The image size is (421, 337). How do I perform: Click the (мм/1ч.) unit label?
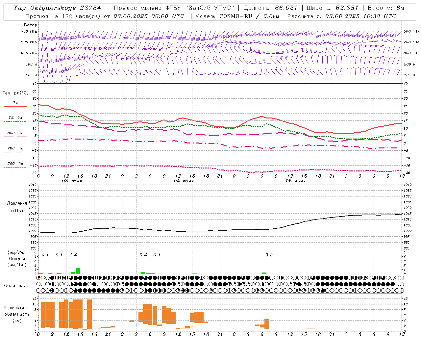[x=17, y=265]
